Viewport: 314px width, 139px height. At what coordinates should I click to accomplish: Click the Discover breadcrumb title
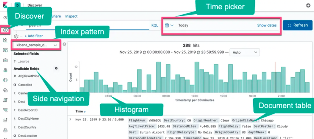(x=35, y=5)
